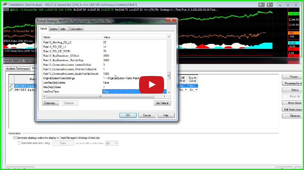This screenshot has height=170, width=304.
Task: Click the inputs list horizontal scrollbar thumb
Action: coord(101,96)
